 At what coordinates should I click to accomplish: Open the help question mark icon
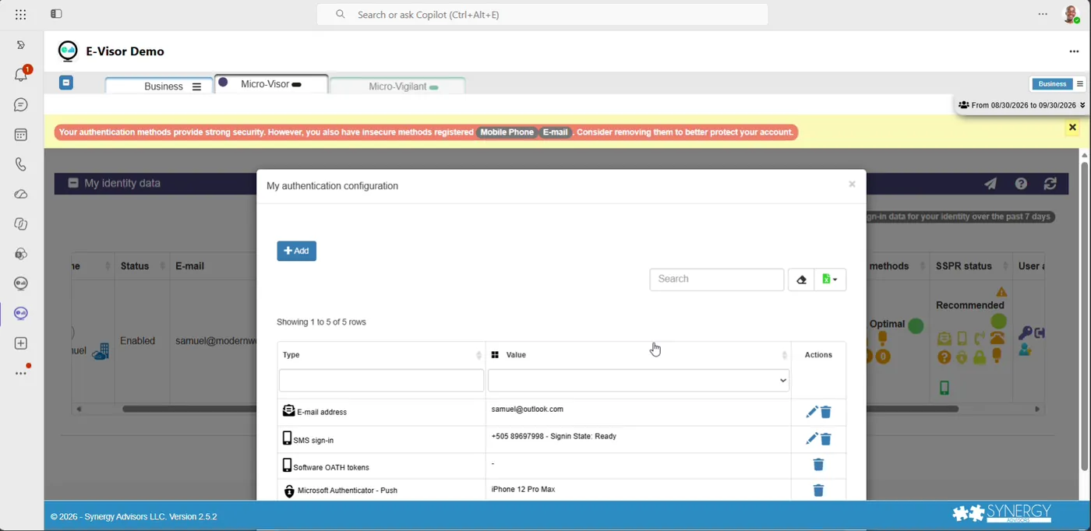[1021, 184]
